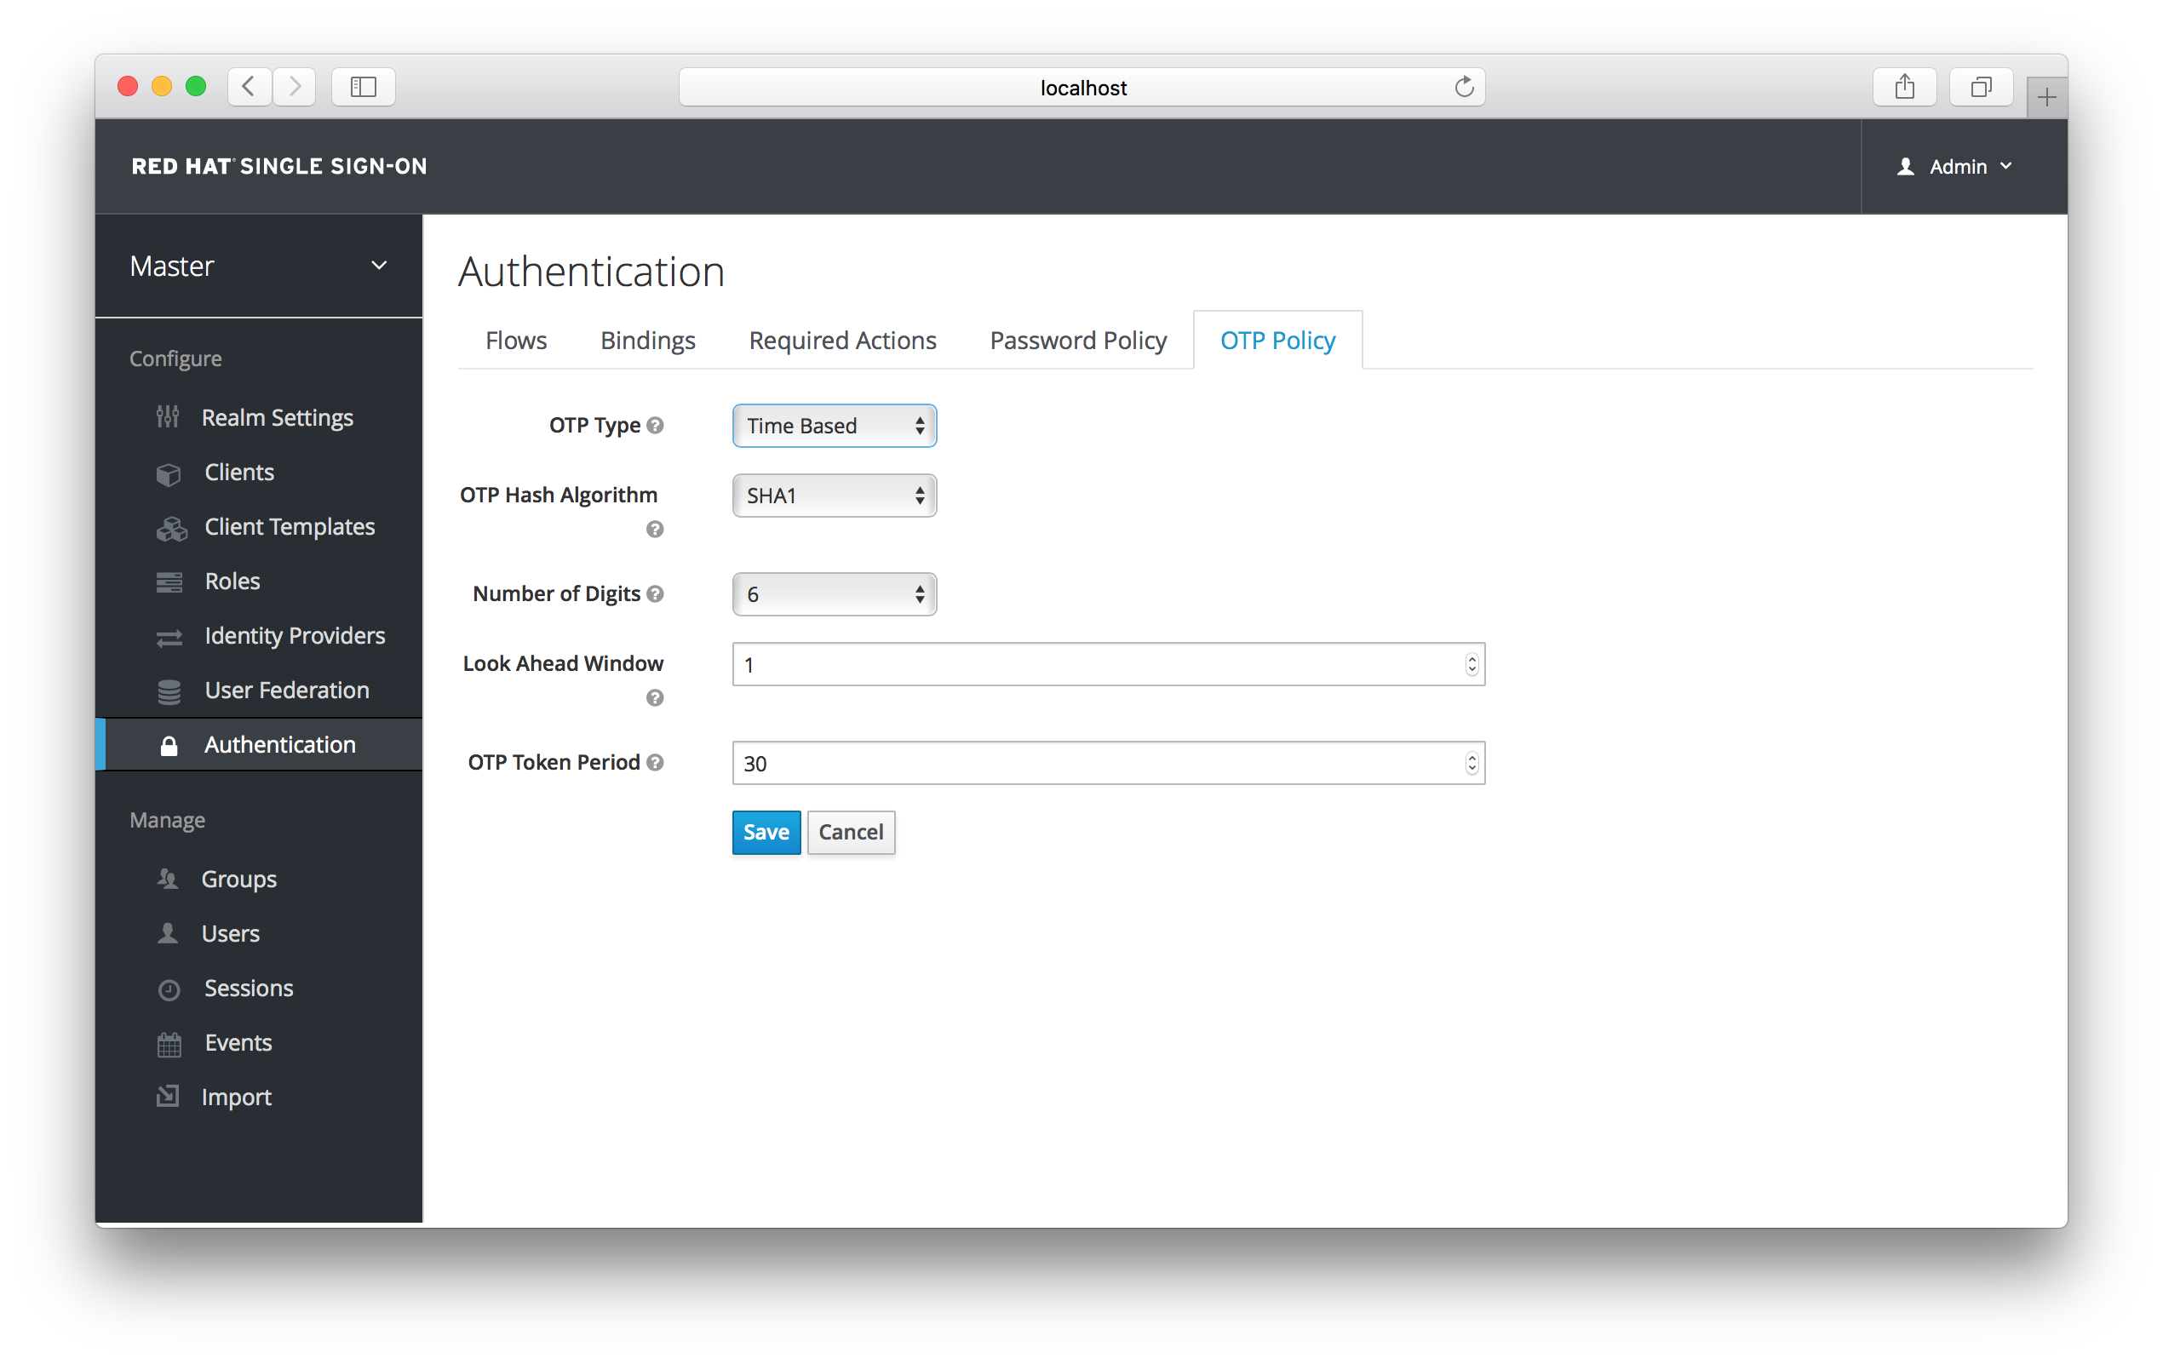Viewport: 2163px width, 1364px height.
Task: Select the Number of Digits dropdown
Action: click(x=833, y=593)
